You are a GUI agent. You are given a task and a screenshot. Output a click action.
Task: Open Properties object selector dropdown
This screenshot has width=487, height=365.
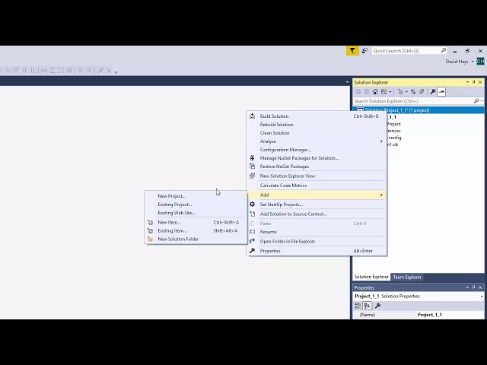pyautogui.click(x=482, y=297)
